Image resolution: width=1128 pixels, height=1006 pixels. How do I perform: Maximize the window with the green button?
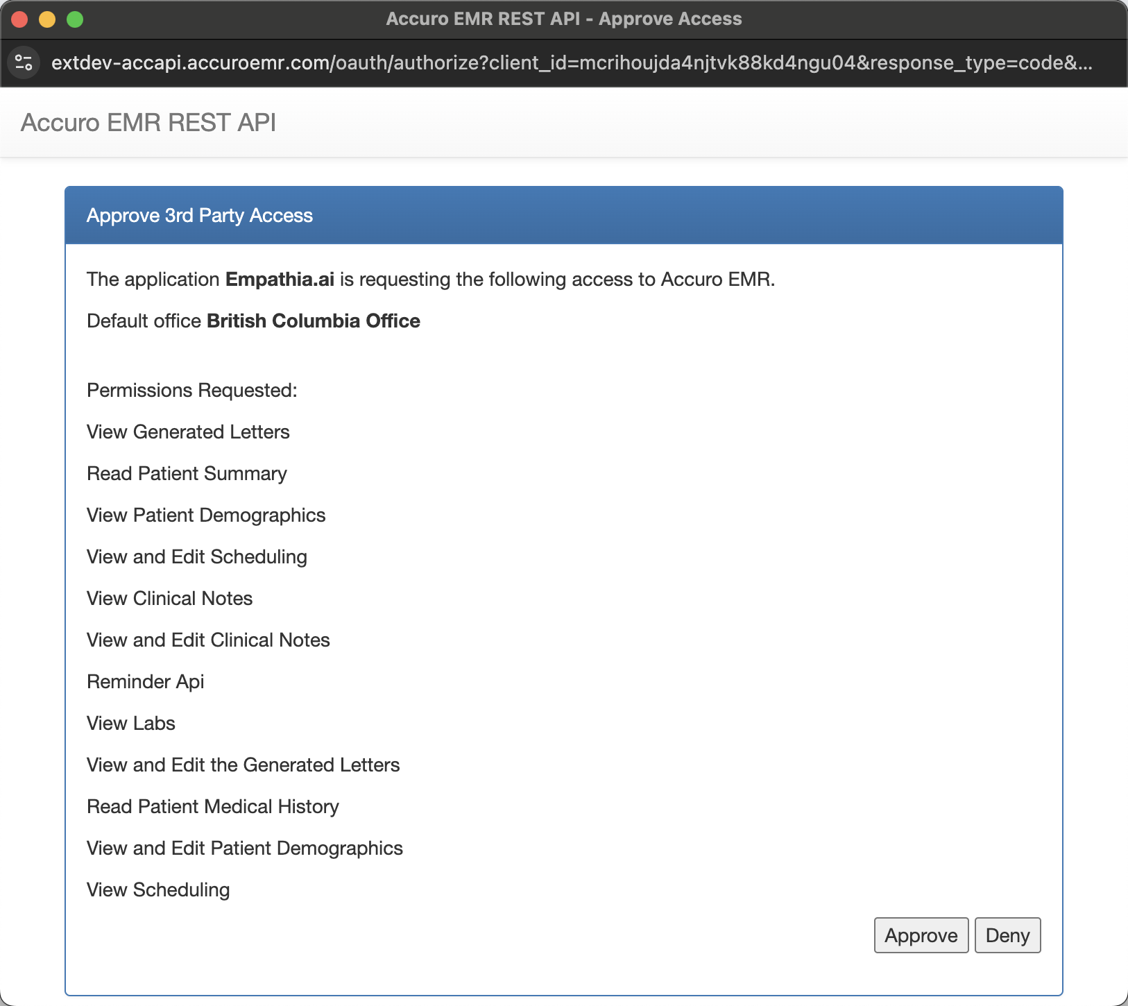(75, 19)
